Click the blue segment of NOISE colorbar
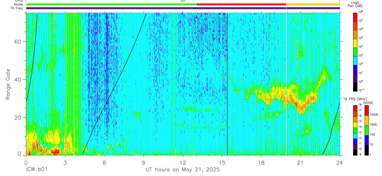This screenshot has width=382, height=176. (x=366, y=140)
